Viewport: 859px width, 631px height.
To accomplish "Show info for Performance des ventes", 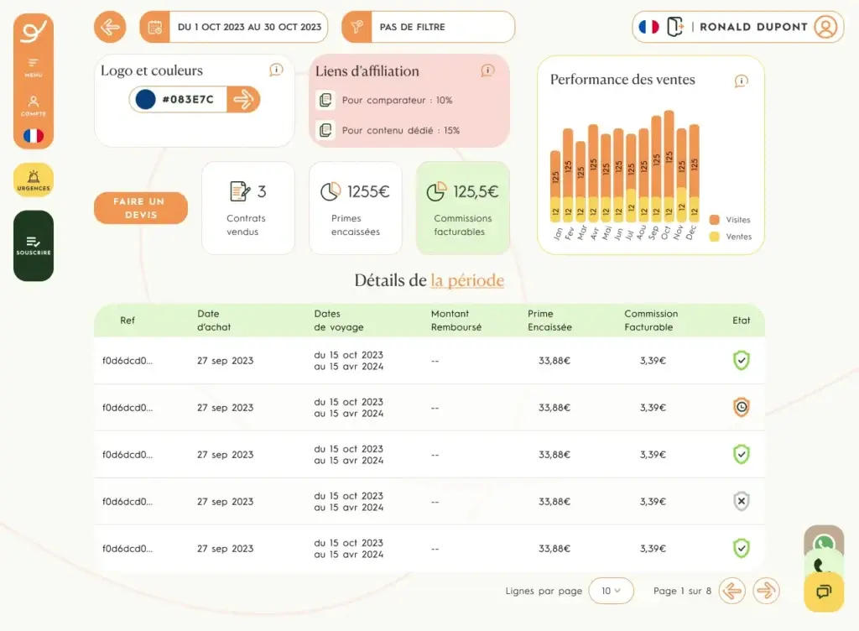I will (741, 81).
